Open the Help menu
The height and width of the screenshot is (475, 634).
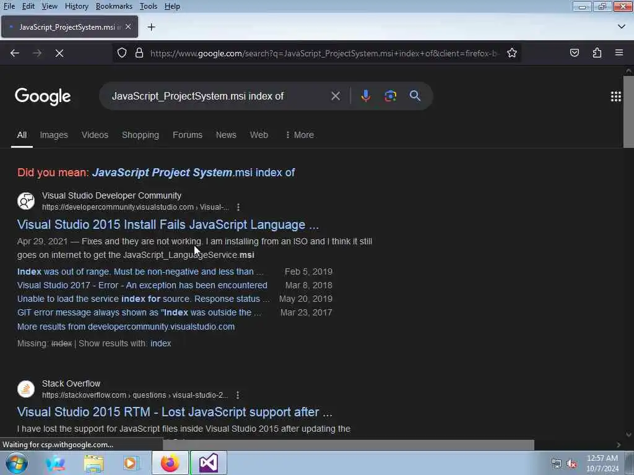click(172, 6)
